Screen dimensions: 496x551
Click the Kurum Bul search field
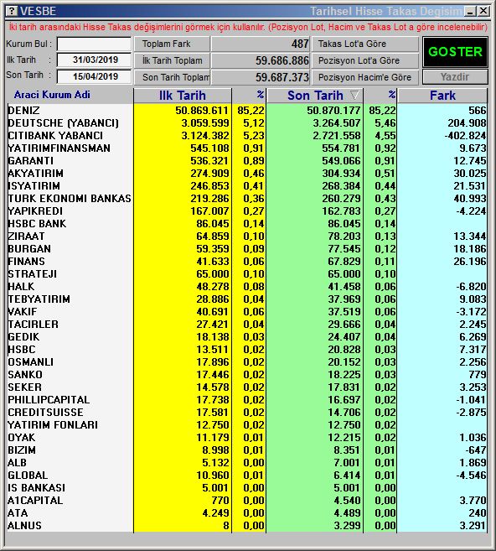(94, 44)
